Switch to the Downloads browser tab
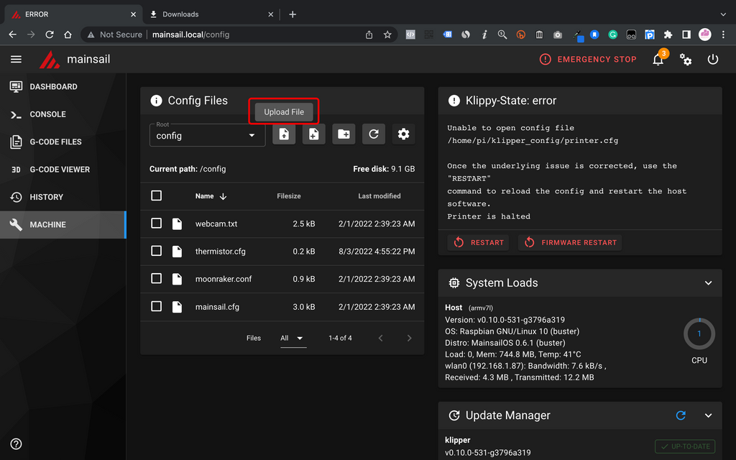 click(x=211, y=14)
